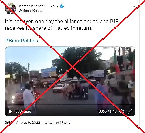Click the blue verified badge
Viewport: 145px width, 133px height.
tap(62, 6)
